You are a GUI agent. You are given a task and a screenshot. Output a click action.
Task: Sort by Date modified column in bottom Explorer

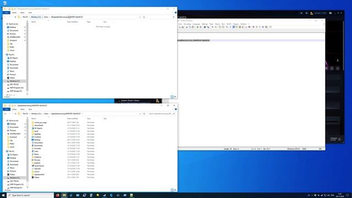72,119
